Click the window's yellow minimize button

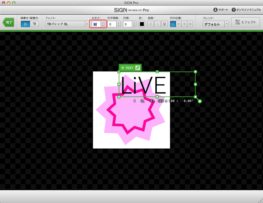[x=9, y=3]
